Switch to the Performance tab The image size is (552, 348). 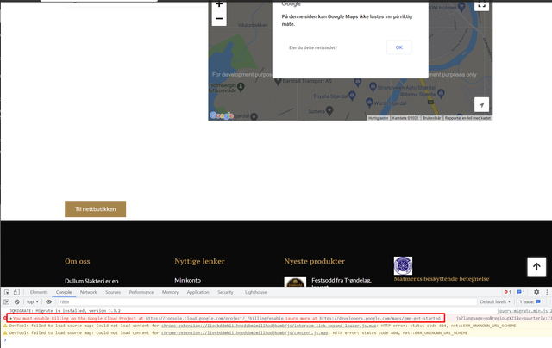(x=141, y=292)
